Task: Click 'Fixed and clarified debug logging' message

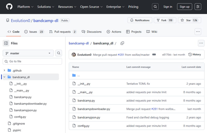Action: point(147,117)
